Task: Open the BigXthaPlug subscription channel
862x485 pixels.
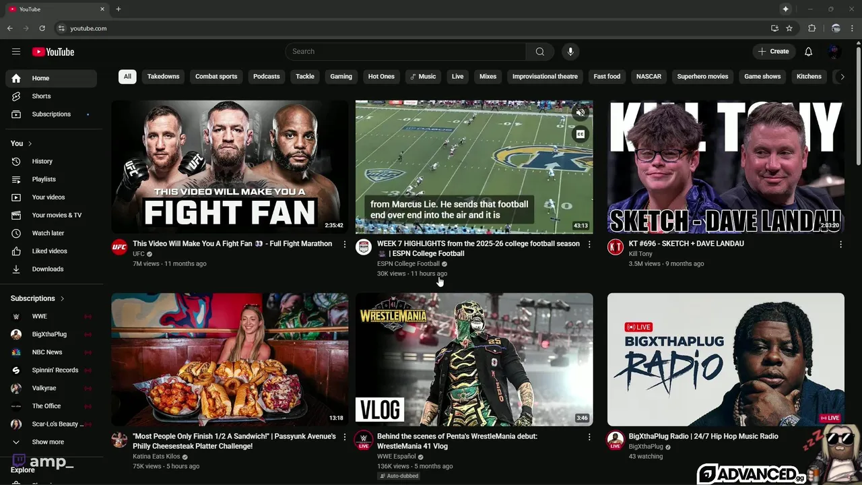Action: coord(51,334)
